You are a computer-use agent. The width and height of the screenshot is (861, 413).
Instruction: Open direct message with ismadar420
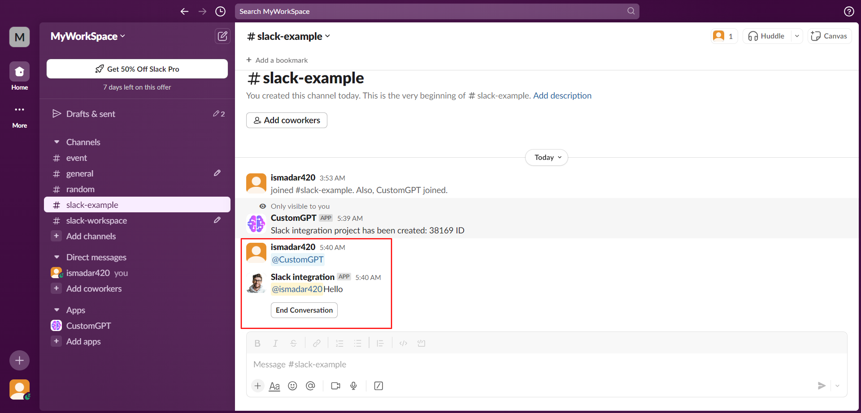click(x=137, y=273)
